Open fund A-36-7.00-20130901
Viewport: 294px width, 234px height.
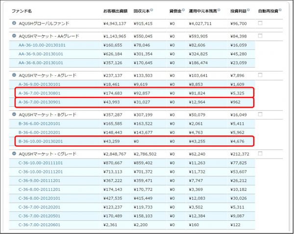coord(39,102)
